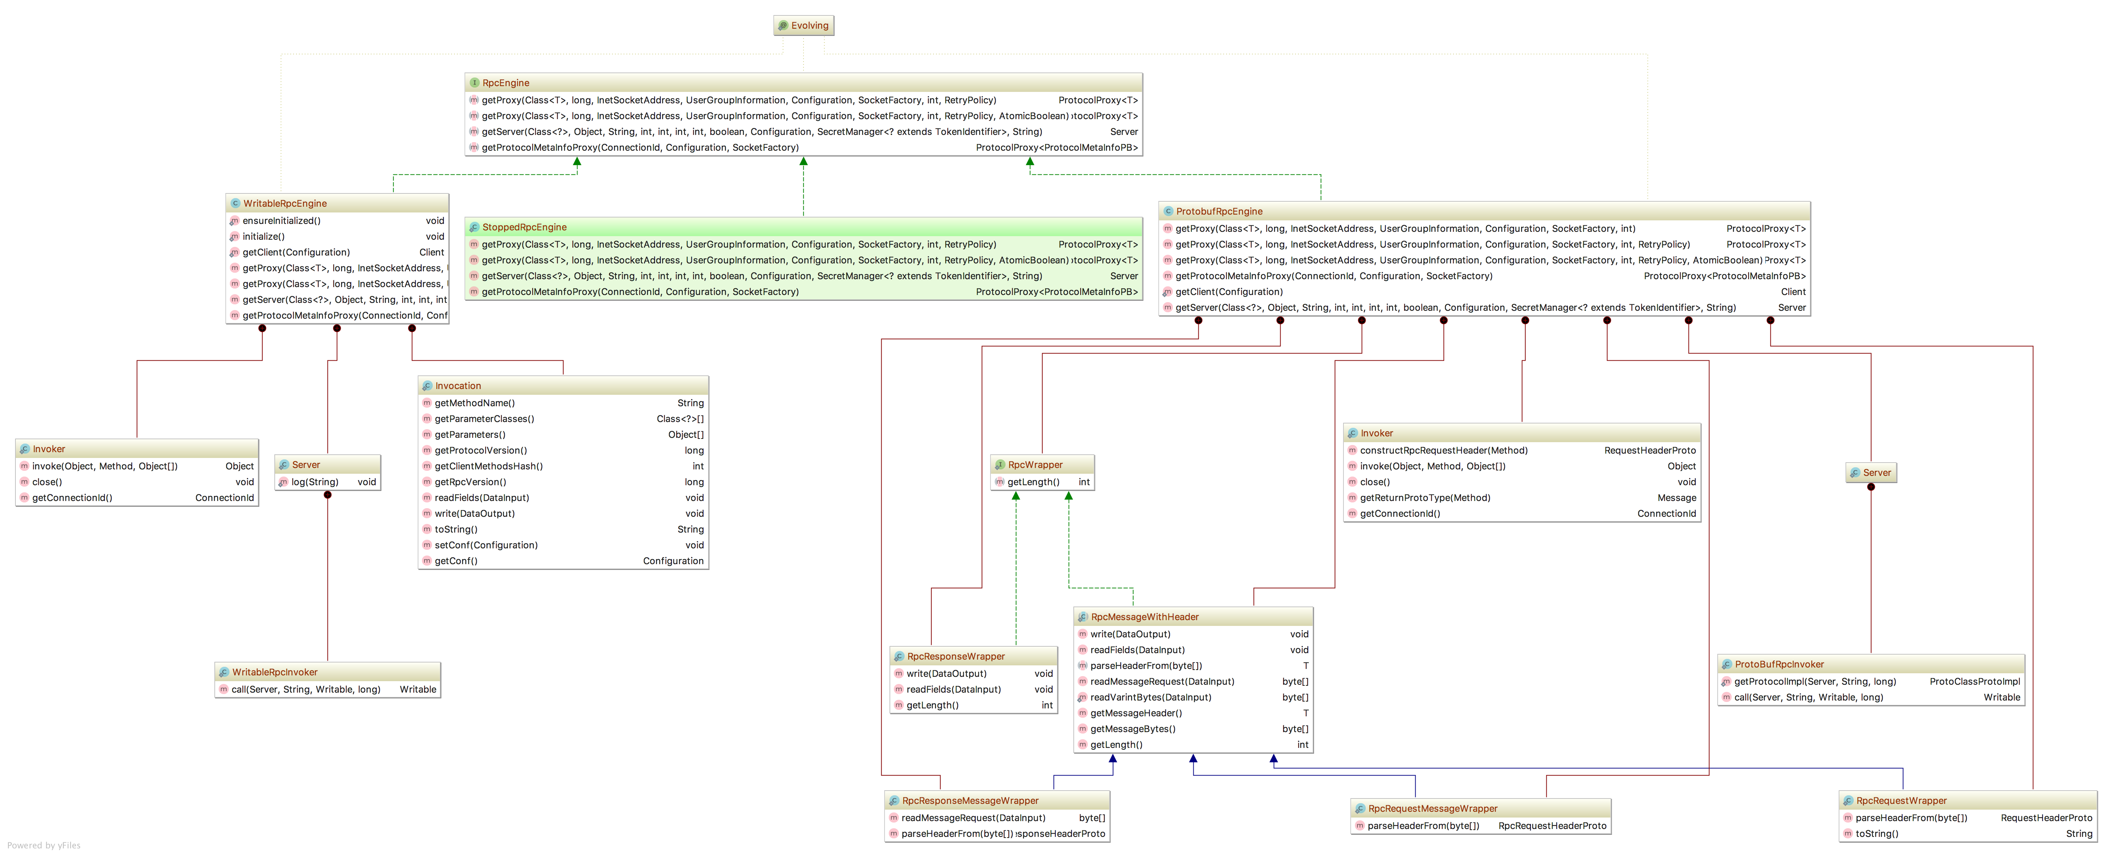Select the Evolving node label
This screenshot has width=2113, height=857.
click(x=809, y=25)
